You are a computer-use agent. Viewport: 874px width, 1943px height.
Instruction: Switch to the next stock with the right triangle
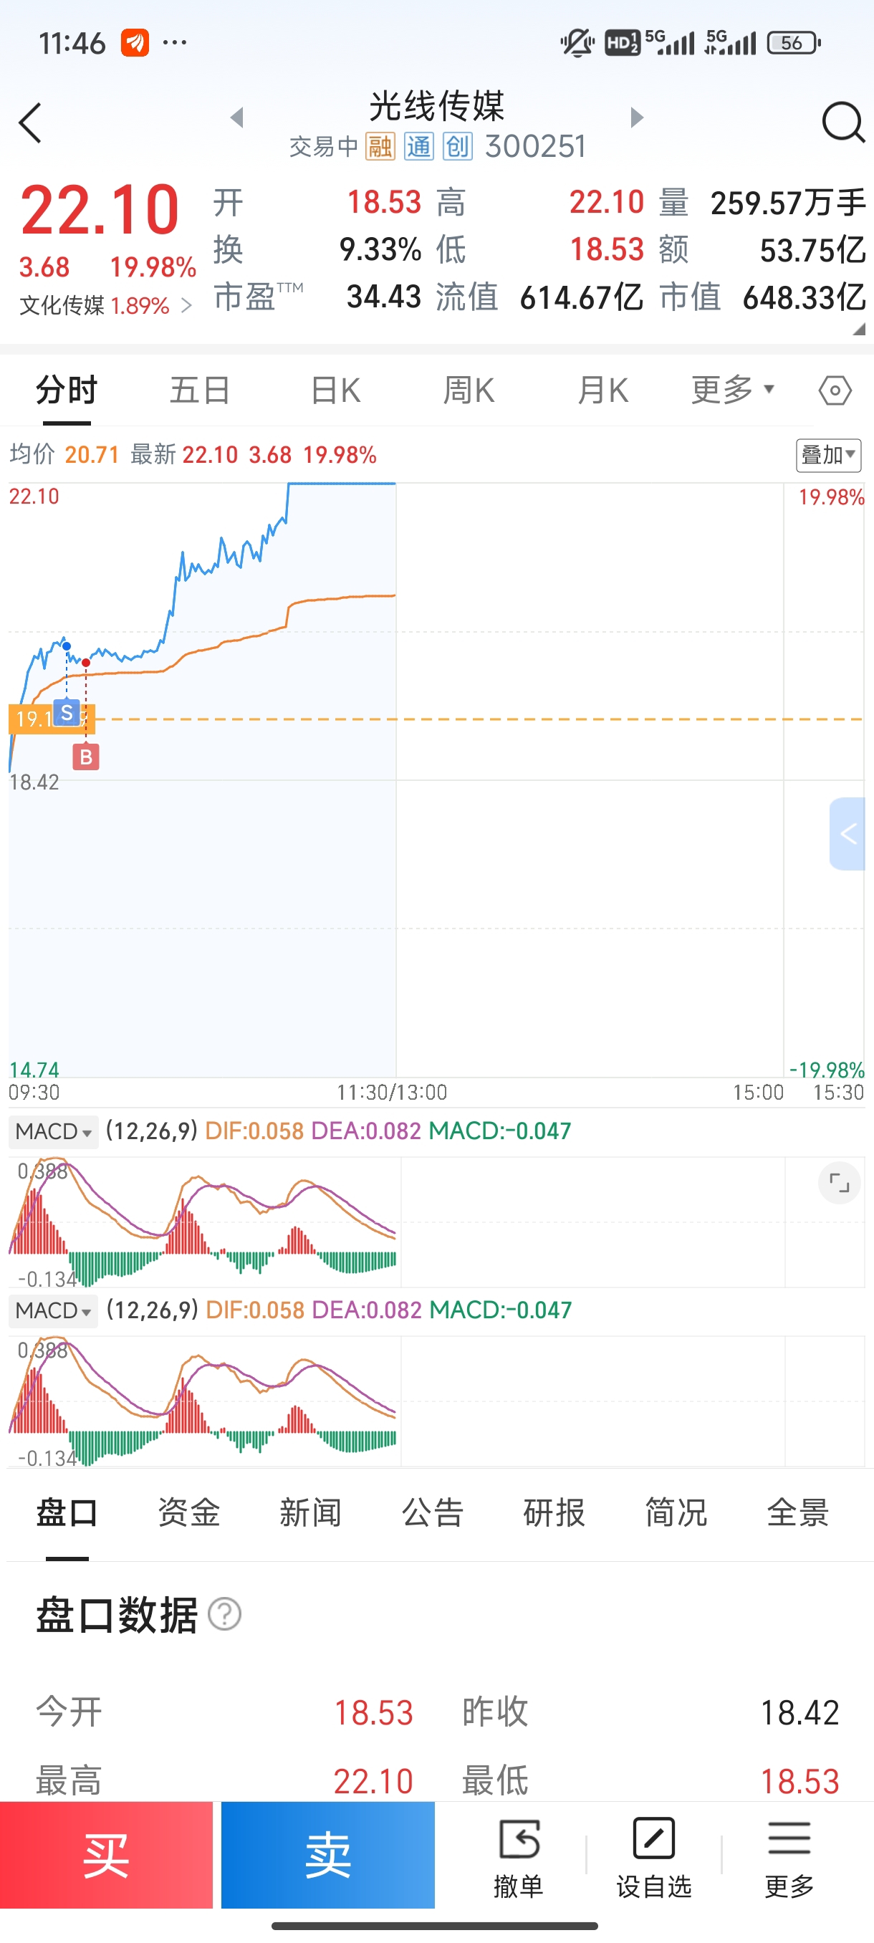pos(636,117)
